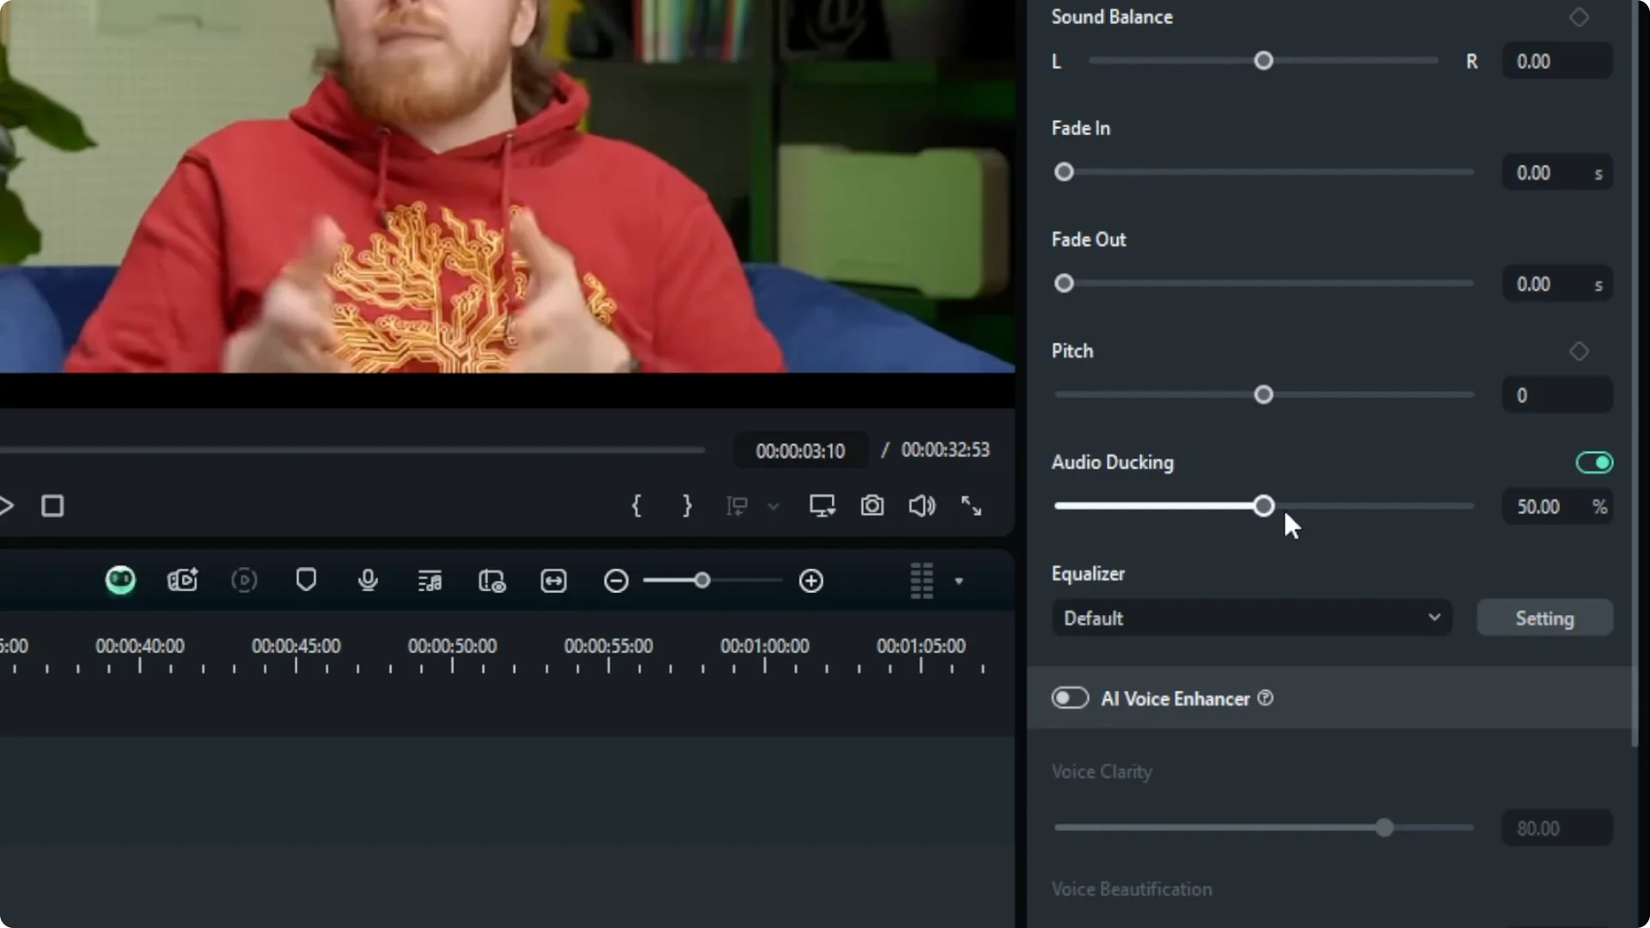Open the AI Copilot assistant
Screen dimensions: 1650x928
click(x=120, y=580)
